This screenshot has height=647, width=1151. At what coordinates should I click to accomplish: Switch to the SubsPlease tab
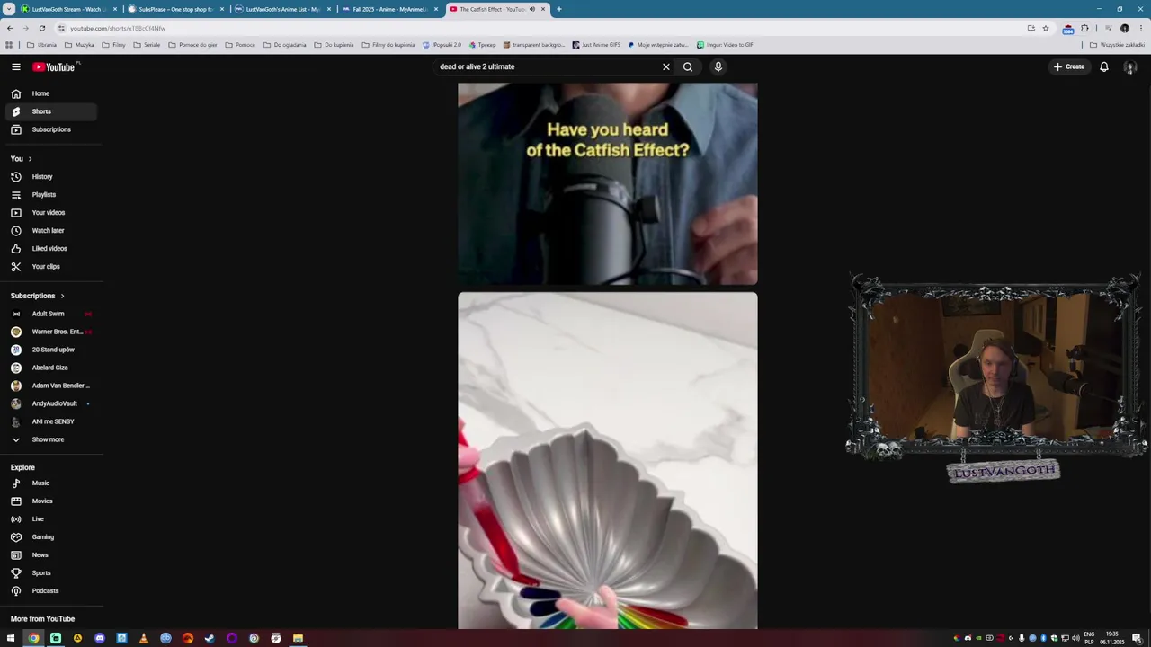175,9
